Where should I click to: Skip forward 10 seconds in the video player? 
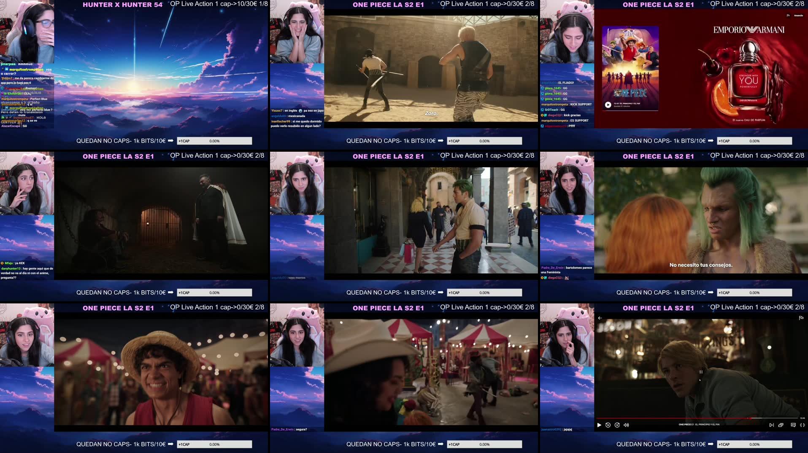coord(617,425)
